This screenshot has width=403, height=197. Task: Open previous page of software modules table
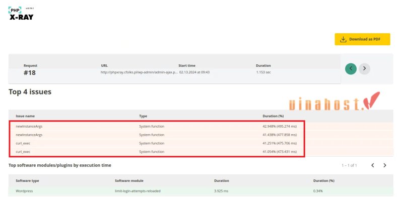(372, 165)
